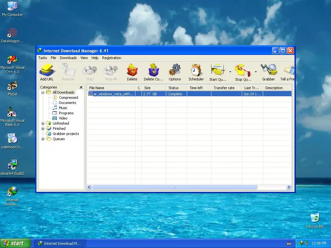Sort by Size column header
The height and width of the screenshot is (248, 331).
click(154, 88)
